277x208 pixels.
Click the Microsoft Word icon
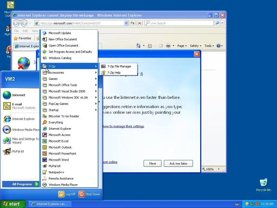pos(45,160)
